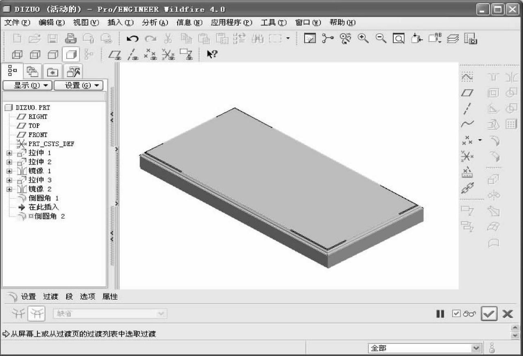Select the shaded display mode icon
Viewport: 523px width, 356px height.
point(70,54)
